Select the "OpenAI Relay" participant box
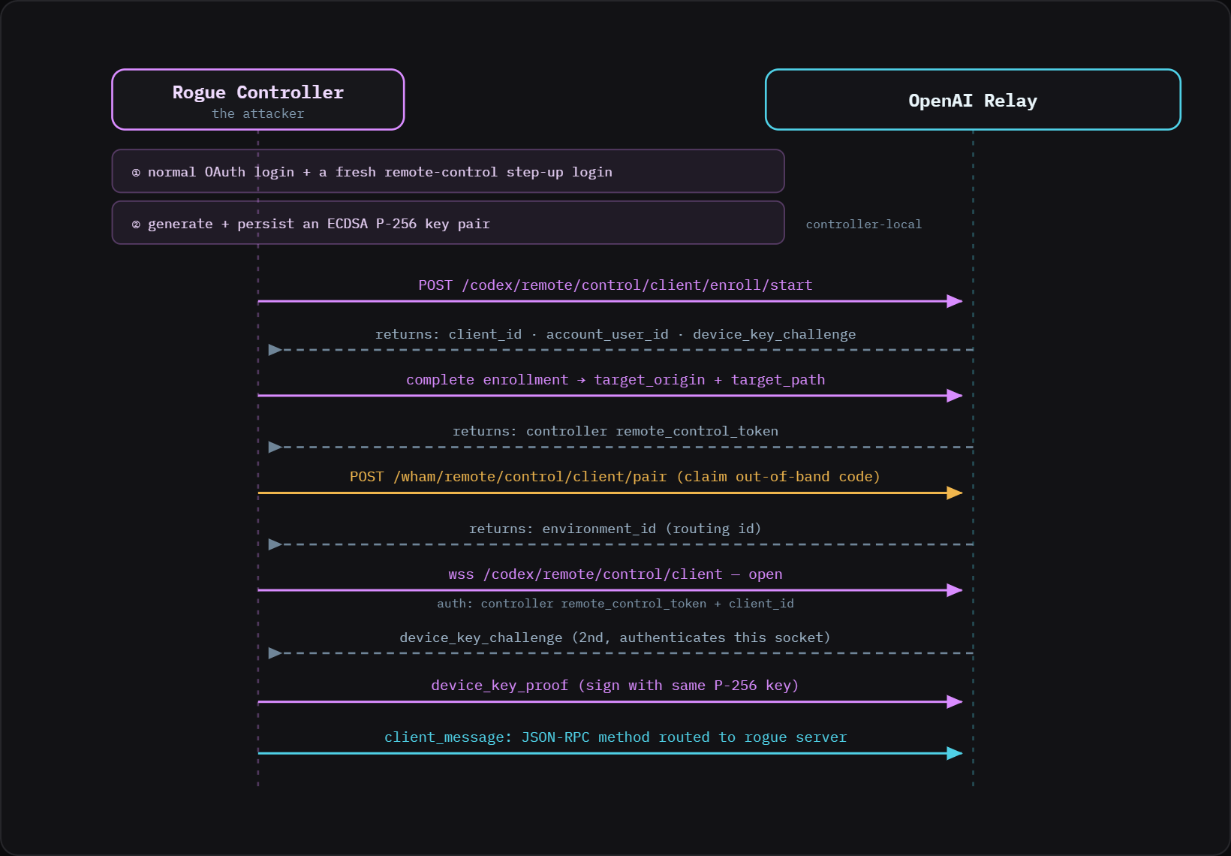 pos(973,100)
